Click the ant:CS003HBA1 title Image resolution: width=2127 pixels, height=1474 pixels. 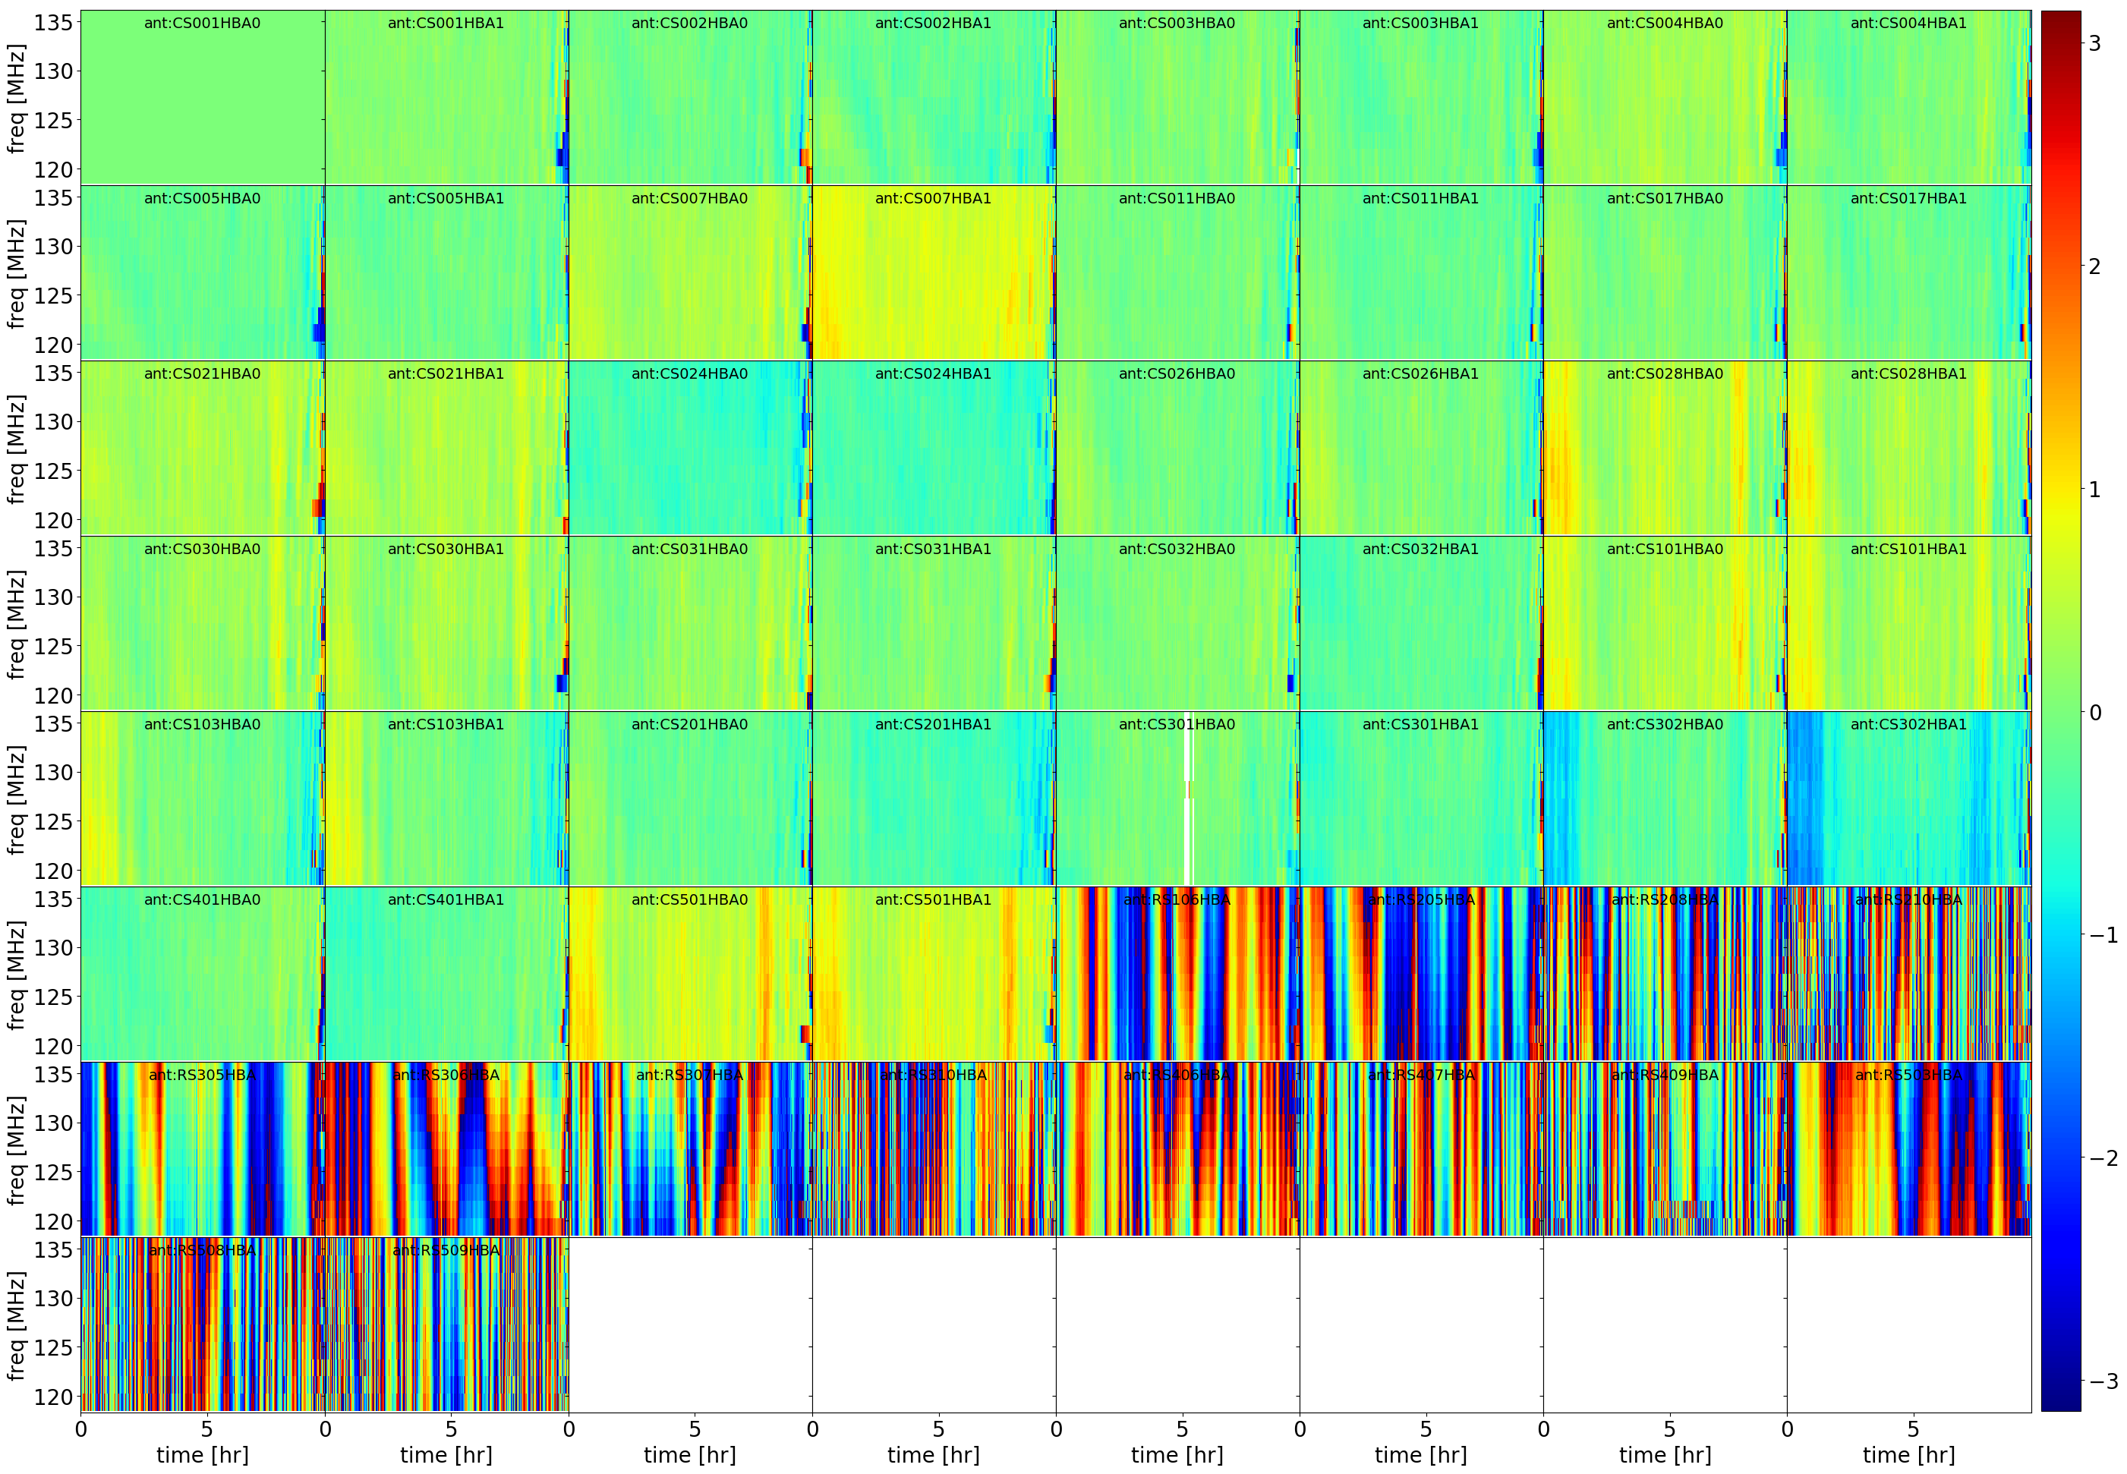click(1421, 23)
